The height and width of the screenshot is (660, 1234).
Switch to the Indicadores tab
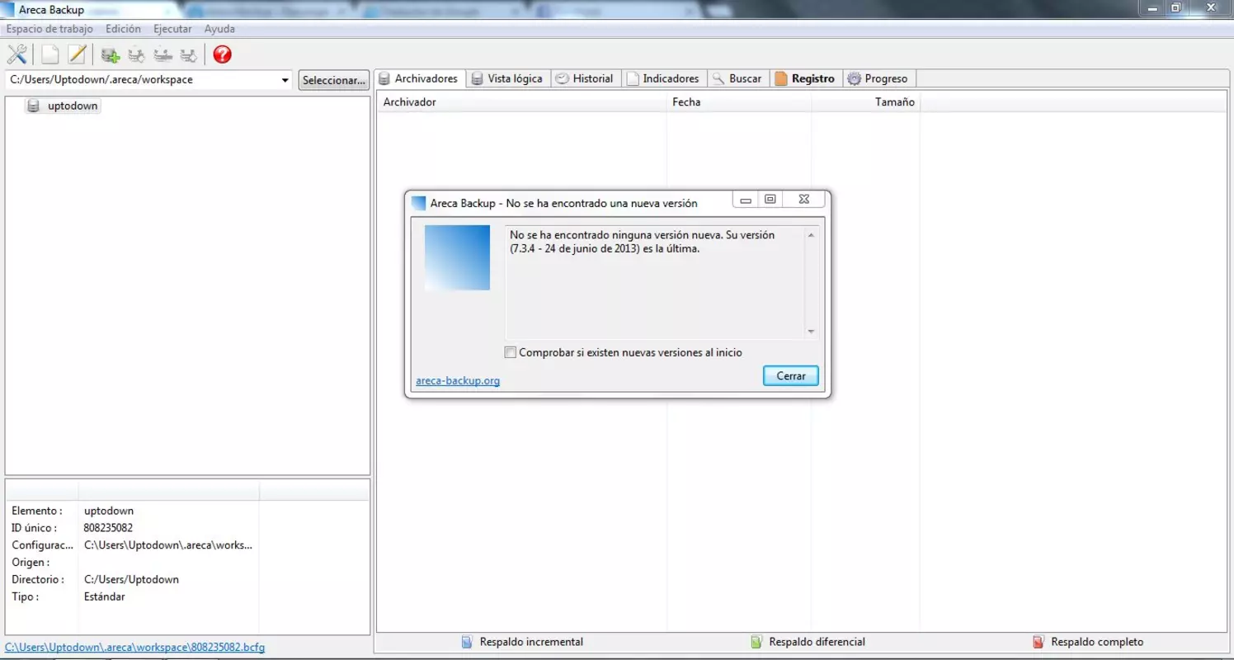pyautogui.click(x=663, y=78)
